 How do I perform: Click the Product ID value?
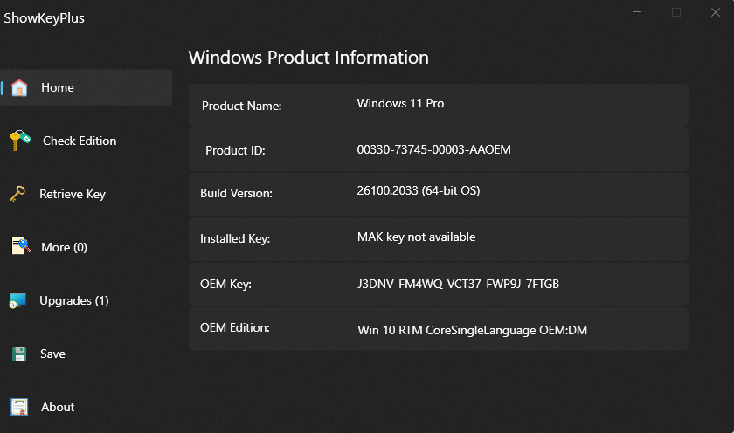click(x=433, y=149)
